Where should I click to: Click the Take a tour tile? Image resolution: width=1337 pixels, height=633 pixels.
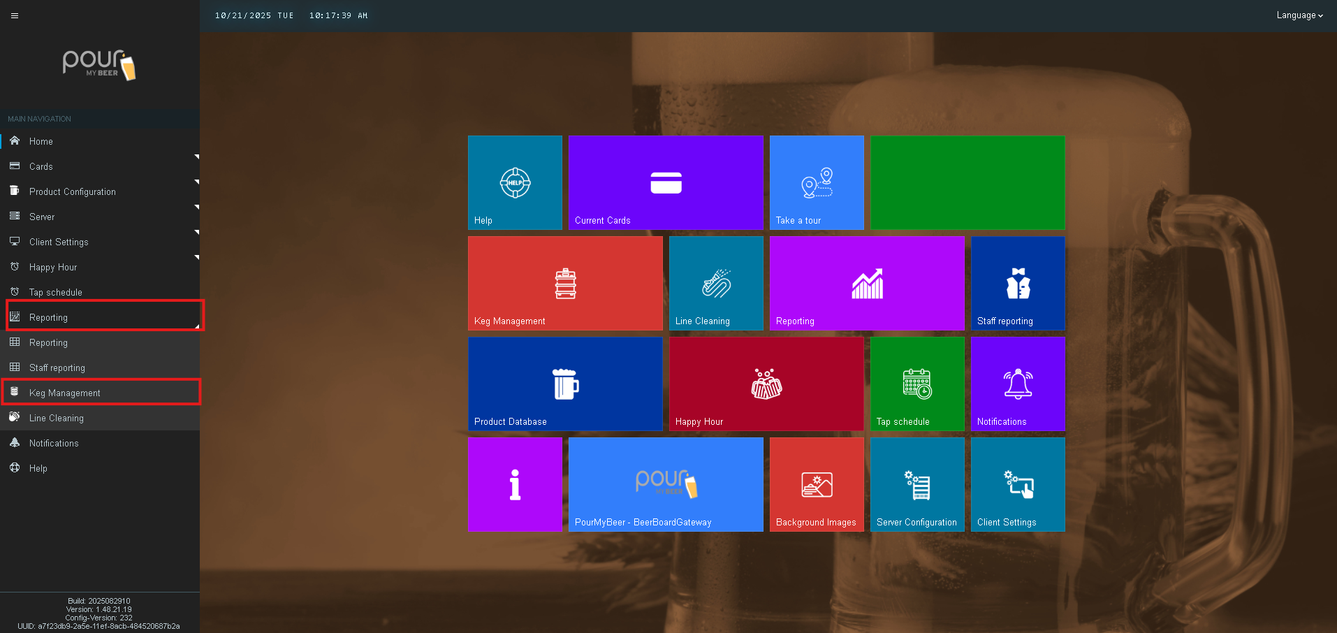click(817, 182)
